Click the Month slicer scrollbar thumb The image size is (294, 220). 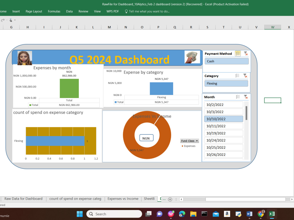click(246, 113)
